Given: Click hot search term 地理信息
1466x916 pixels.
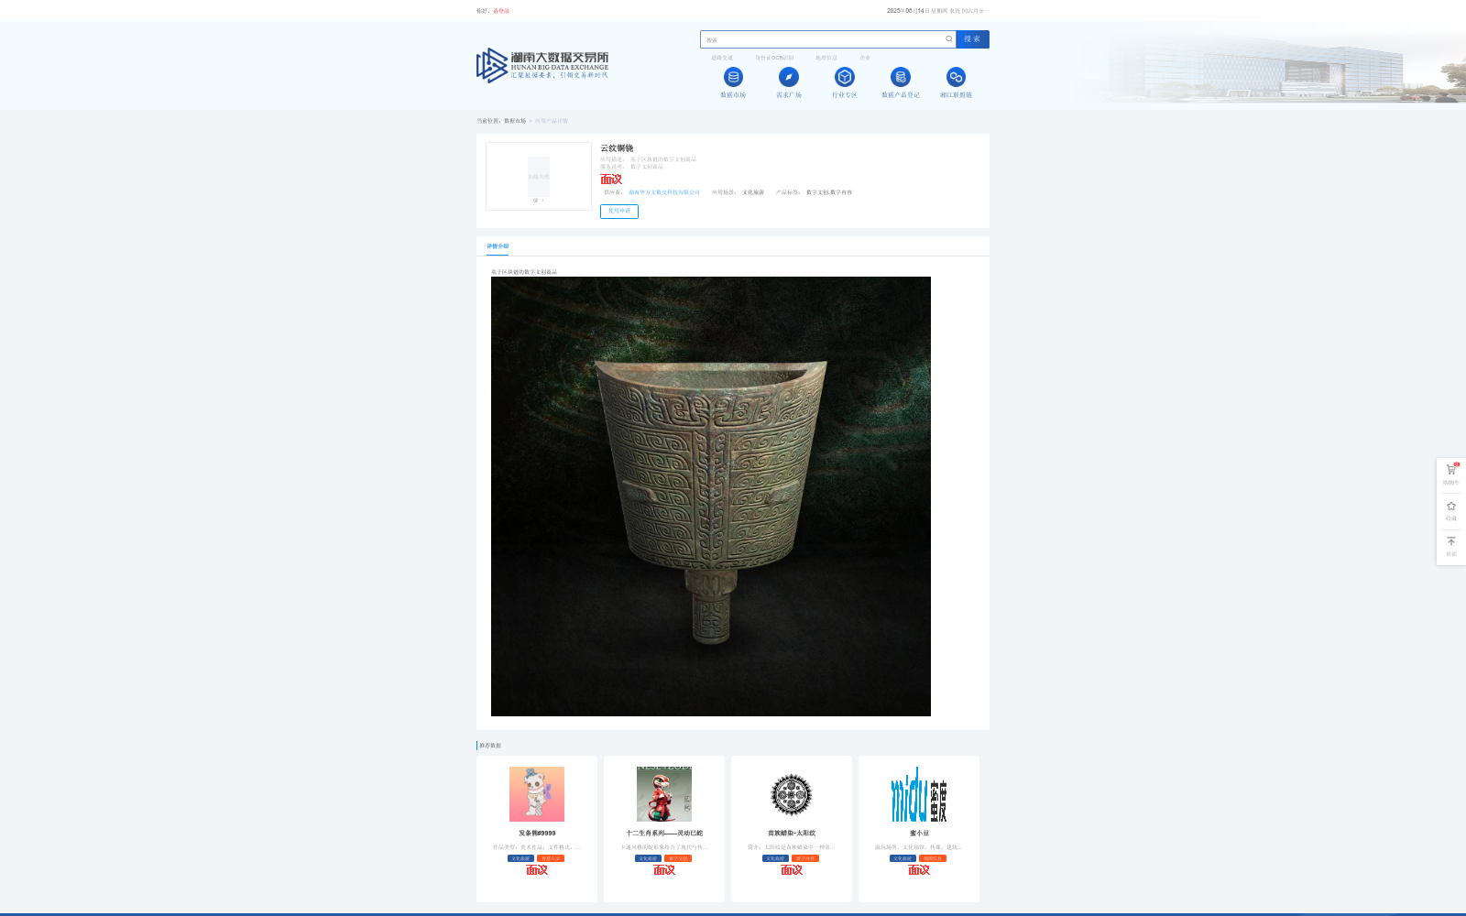Looking at the screenshot, I should tap(826, 58).
